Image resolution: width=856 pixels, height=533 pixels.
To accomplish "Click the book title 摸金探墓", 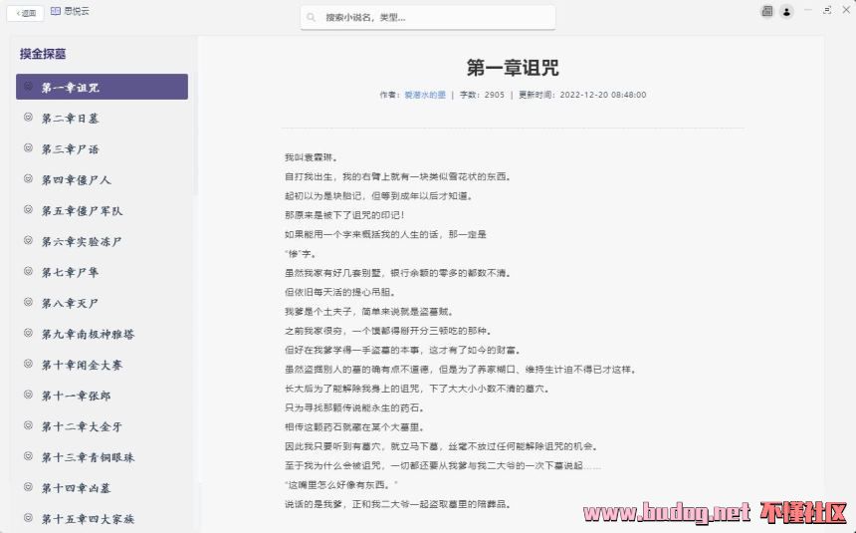I will pyautogui.click(x=43, y=54).
